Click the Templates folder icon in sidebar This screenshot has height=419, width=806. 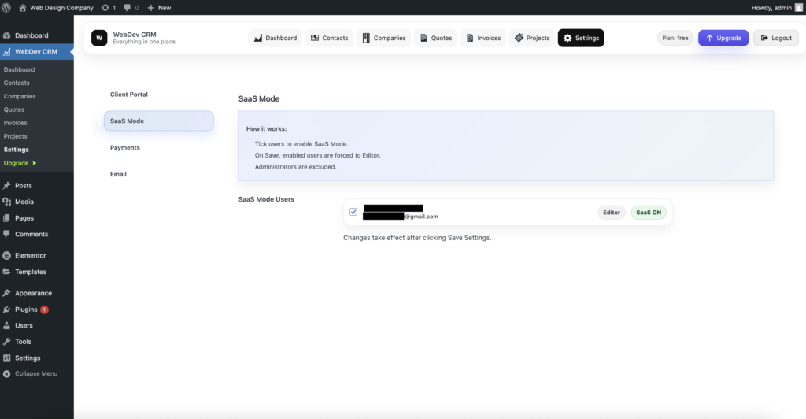pyautogui.click(x=6, y=272)
